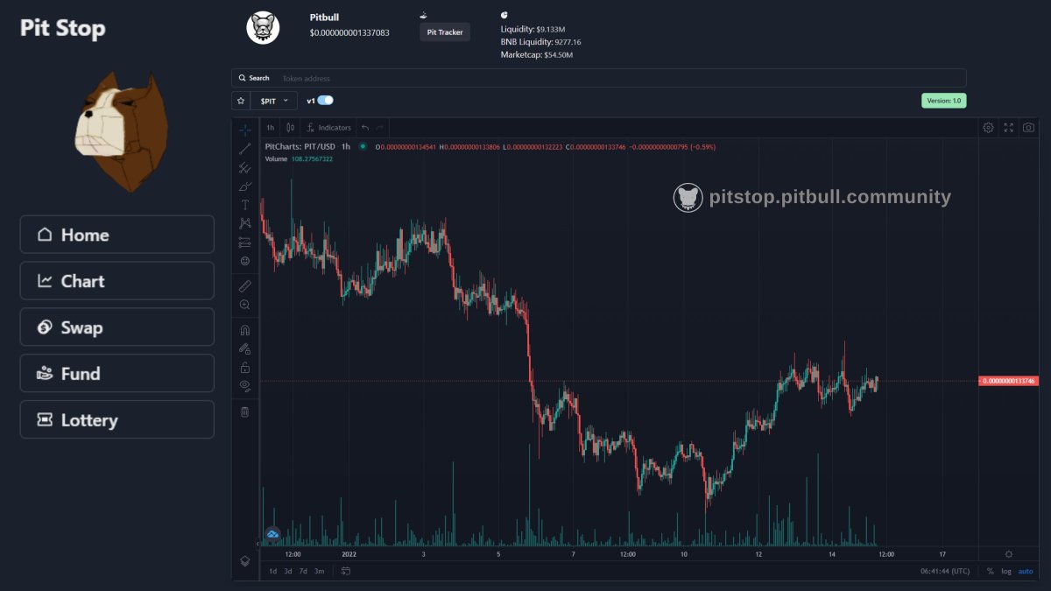Image resolution: width=1051 pixels, height=591 pixels.
Task: Redo the chart action
Action: tap(379, 128)
